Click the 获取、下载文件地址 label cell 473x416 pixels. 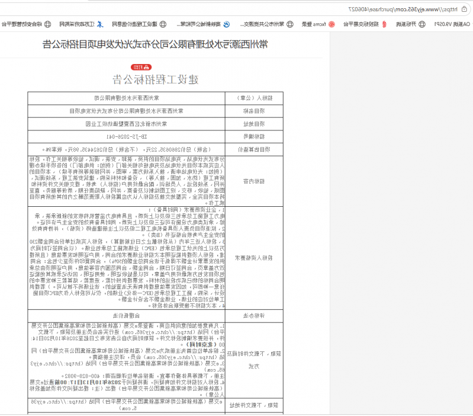click(x=254, y=405)
